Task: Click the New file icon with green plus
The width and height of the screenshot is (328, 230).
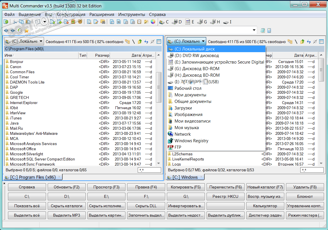Action: click(53, 22)
